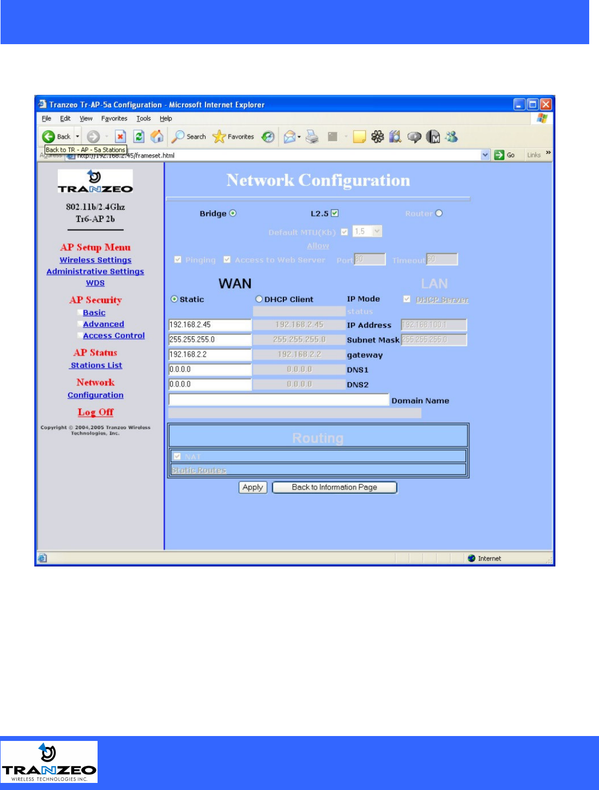The width and height of the screenshot is (599, 790).
Task: Open the WDS link
Action: pyautogui.click(x=95, y=283)
